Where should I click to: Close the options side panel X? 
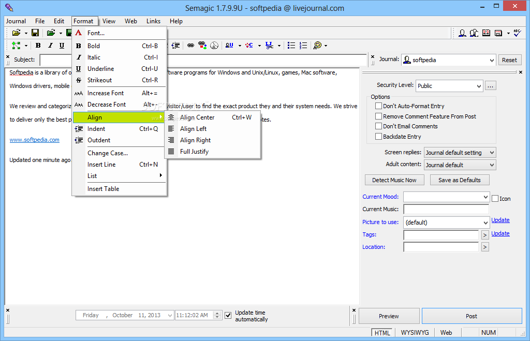click(521, 72)
